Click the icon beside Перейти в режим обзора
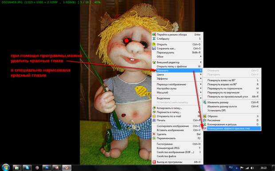 coord(154,34)
